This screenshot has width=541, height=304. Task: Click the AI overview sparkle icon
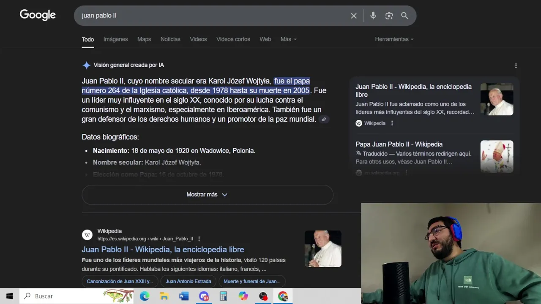coord(86,65)
